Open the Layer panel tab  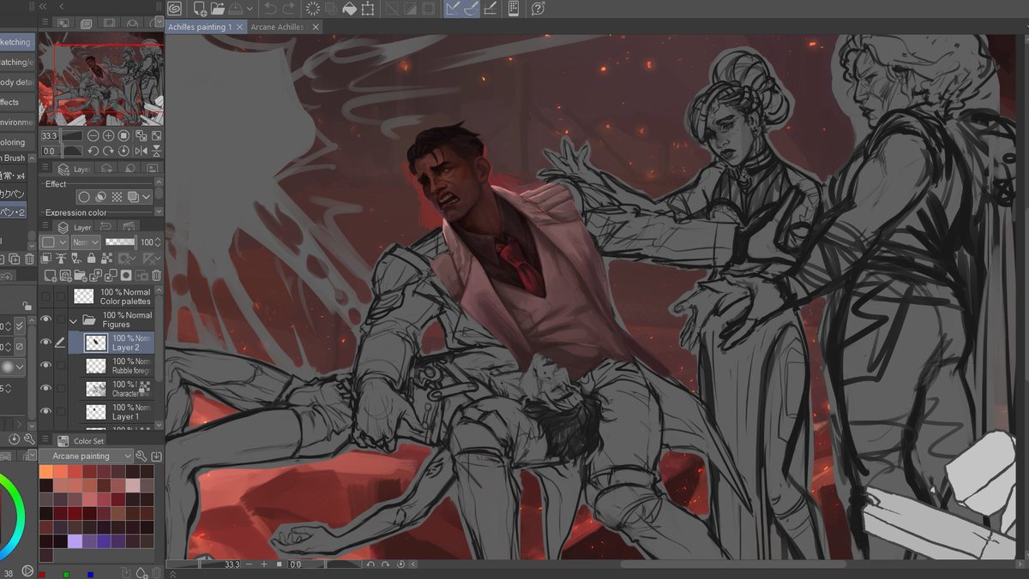75,228
